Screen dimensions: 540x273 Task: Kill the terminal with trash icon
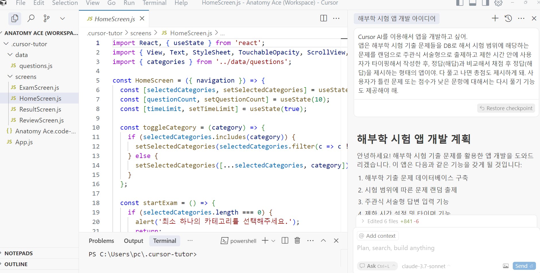297,241
